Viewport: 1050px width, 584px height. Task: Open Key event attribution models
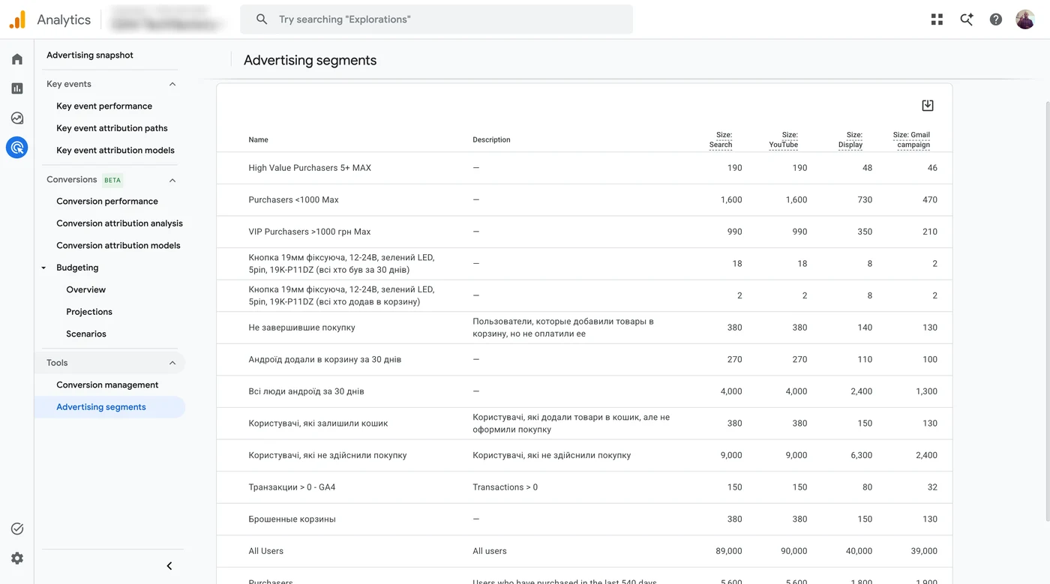tap(115, 150)
